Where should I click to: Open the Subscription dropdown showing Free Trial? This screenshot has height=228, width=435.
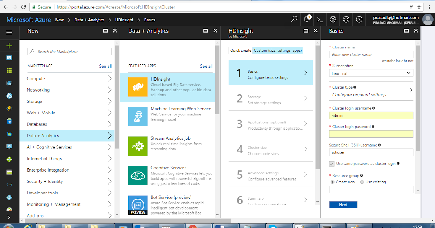370,73
